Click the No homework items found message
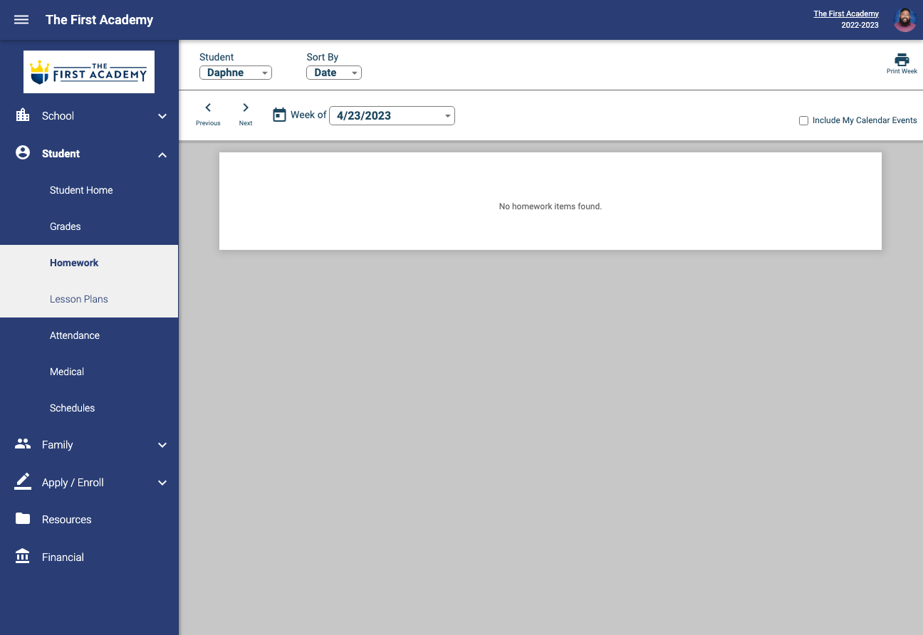This screenshot has width=923, height=635. [551, 206]
